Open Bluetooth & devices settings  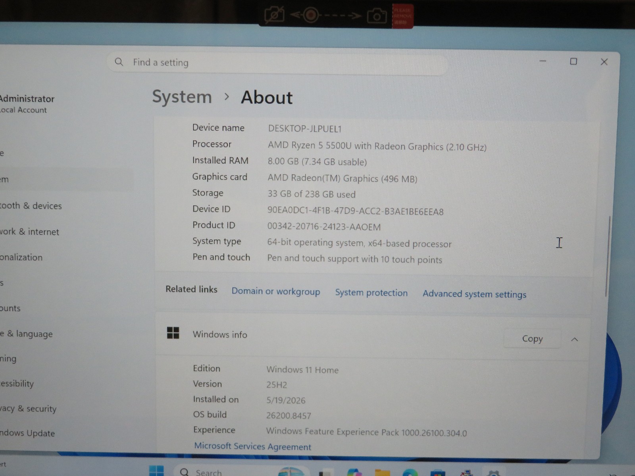click(x=31, y=205)
